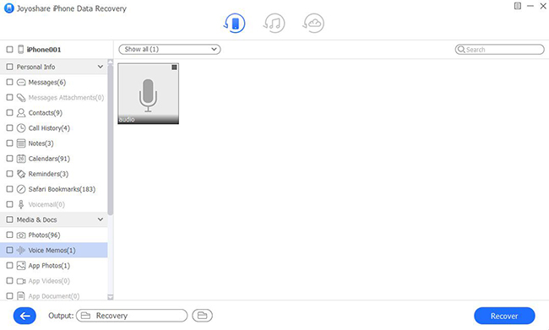
Task: Click the Output path field showing Recovery
Action: pos(132,316)
